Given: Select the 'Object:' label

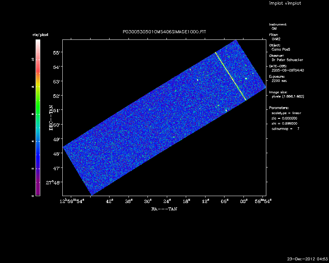Looking at the screenshot, I should coord(275,45).
